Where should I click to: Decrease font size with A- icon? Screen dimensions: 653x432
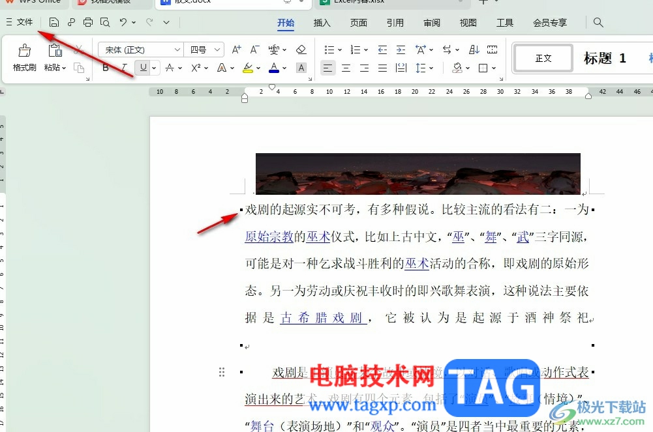click(x=255, y=50)
